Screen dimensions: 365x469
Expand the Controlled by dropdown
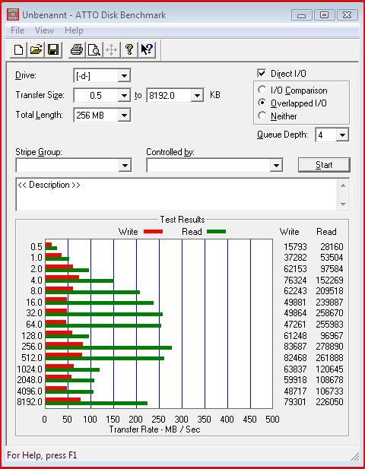point(276,165)
